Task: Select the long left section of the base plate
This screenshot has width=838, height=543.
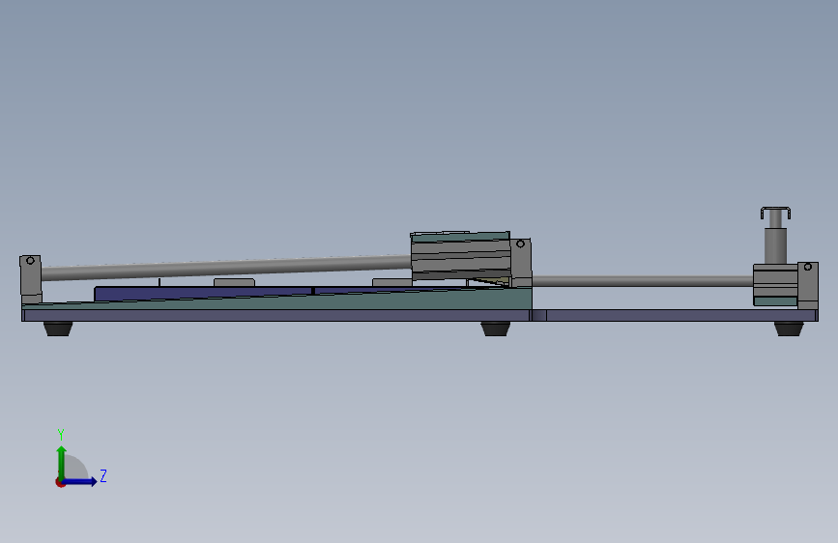Action: click(x=275, y=315)
